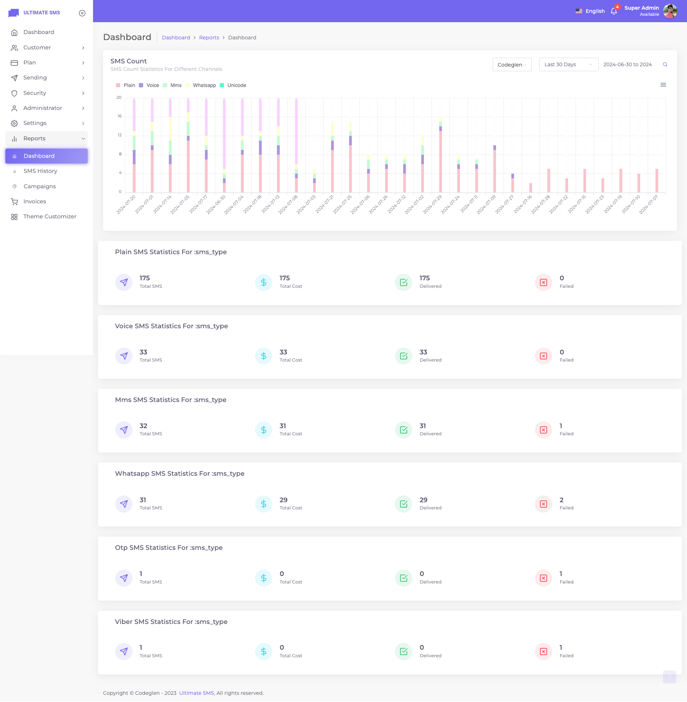Click the Super Admin avatar picture
The width and height of the screenshot is (687, 702).
pyautogui.click(x=670, y=11)
